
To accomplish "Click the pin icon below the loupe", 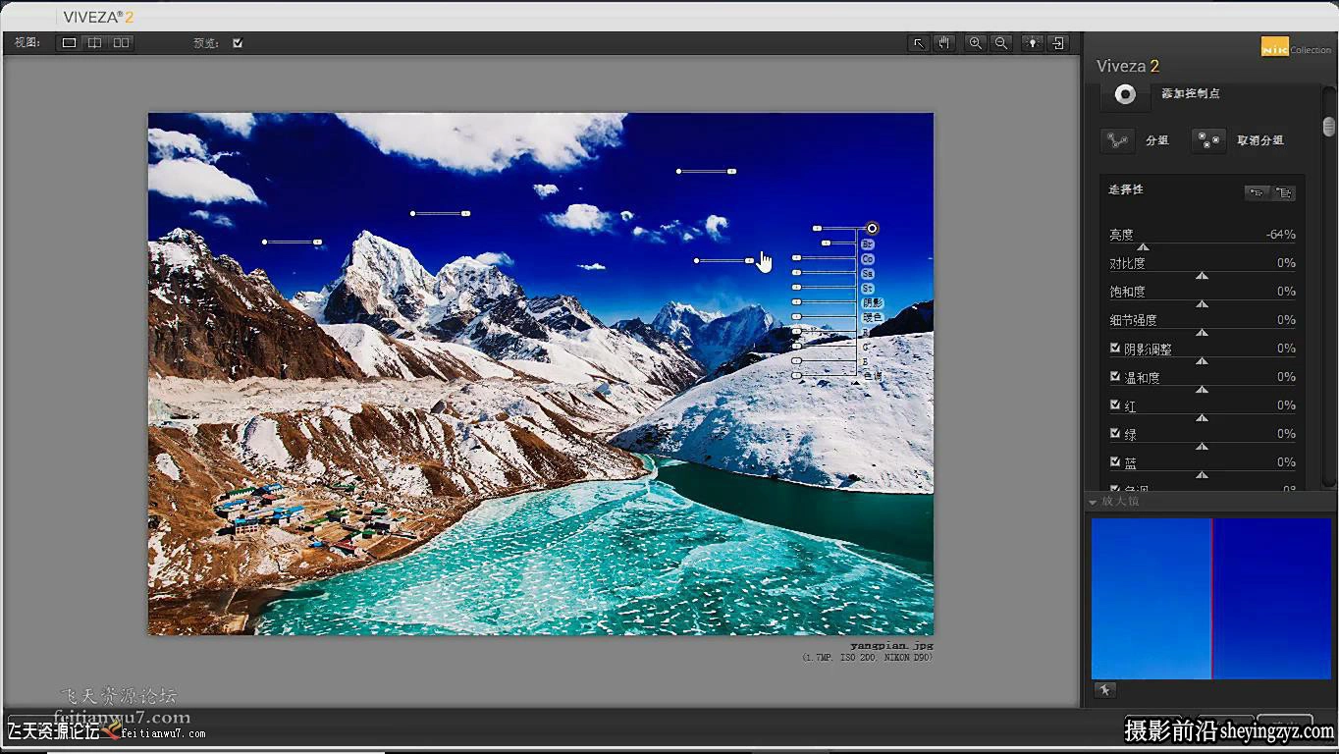I will point(1104,690).
